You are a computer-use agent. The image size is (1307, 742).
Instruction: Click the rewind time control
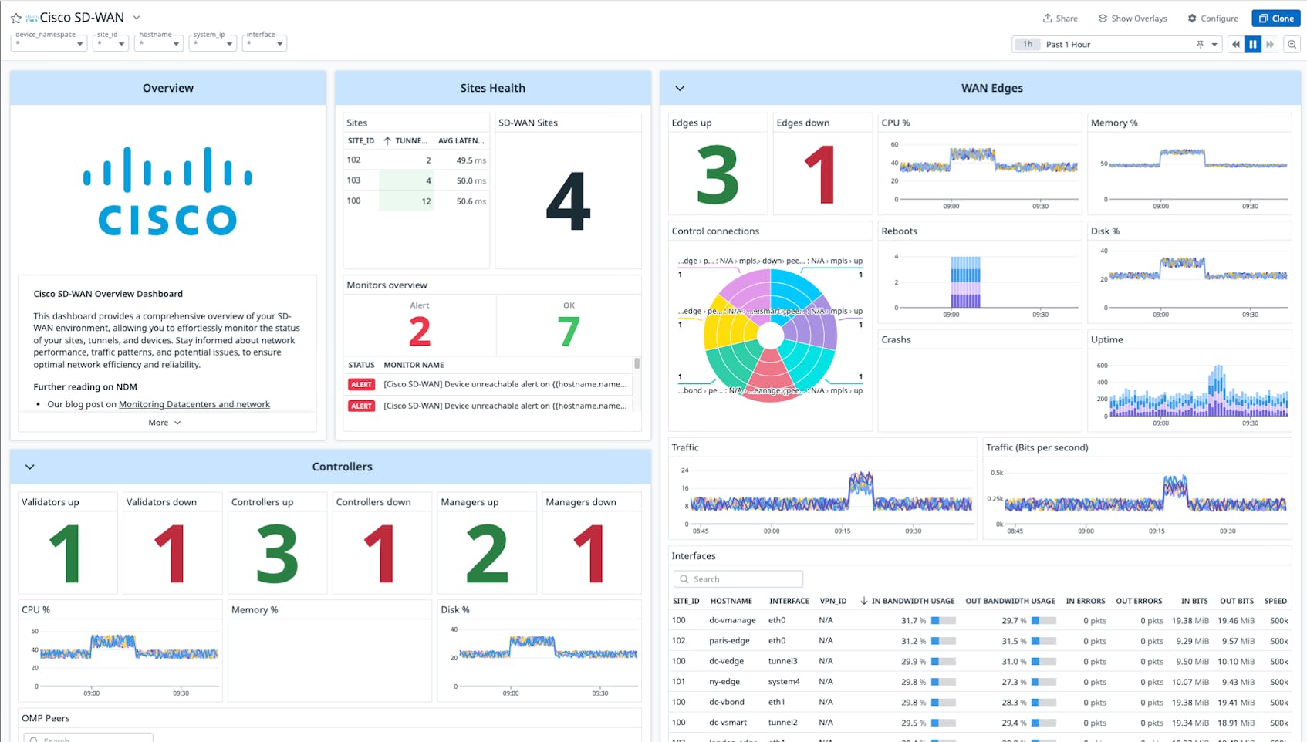pos(1235,44)
